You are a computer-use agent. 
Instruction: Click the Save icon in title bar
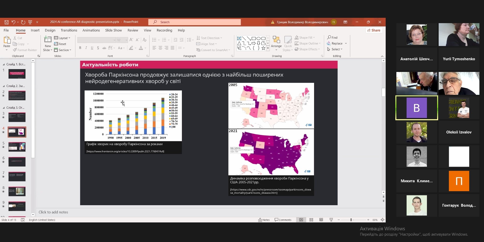7,22
